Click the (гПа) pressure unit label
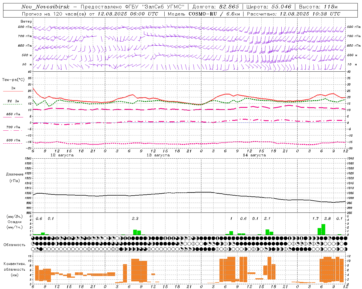The width and height of the screenshot is (362, 289). tap(15, 181)
